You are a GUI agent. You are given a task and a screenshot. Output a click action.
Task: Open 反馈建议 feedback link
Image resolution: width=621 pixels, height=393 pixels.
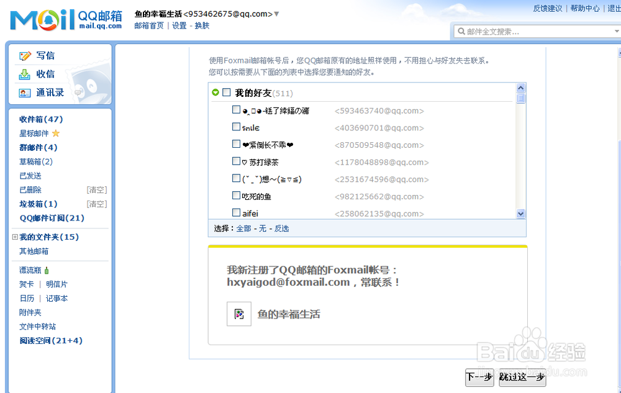547,8
